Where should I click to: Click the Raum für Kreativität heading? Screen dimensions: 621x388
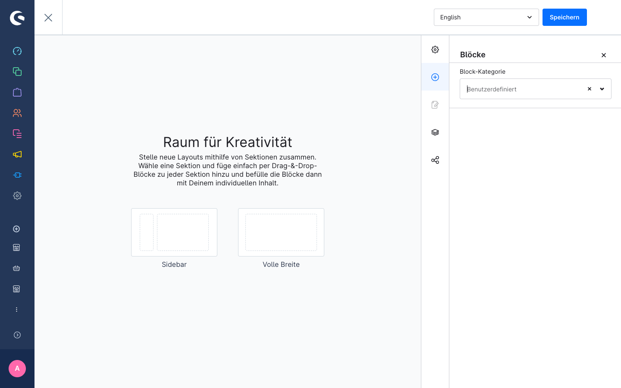[x=228, y=142]
